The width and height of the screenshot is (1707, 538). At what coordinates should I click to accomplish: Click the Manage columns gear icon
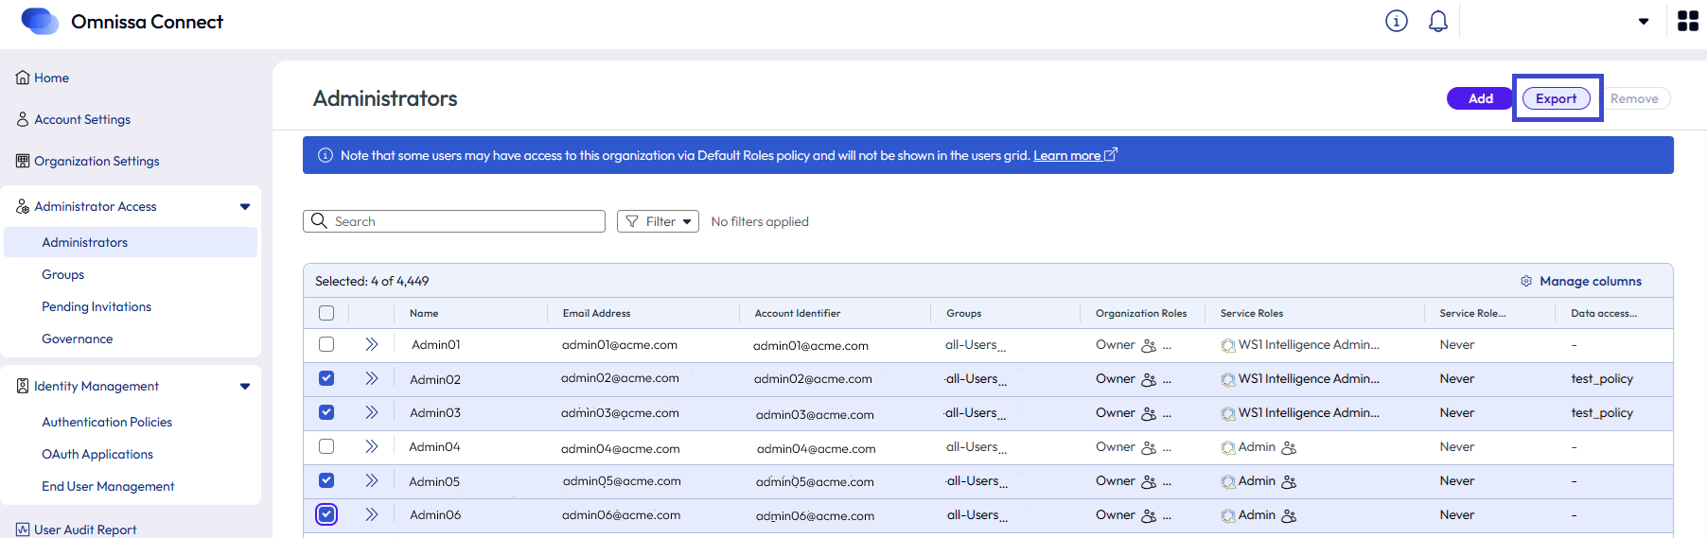1526,281
